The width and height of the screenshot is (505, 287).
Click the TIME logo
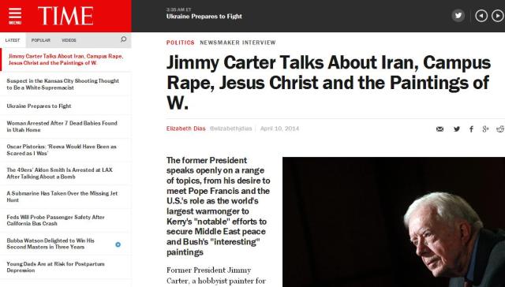(65, 16)
